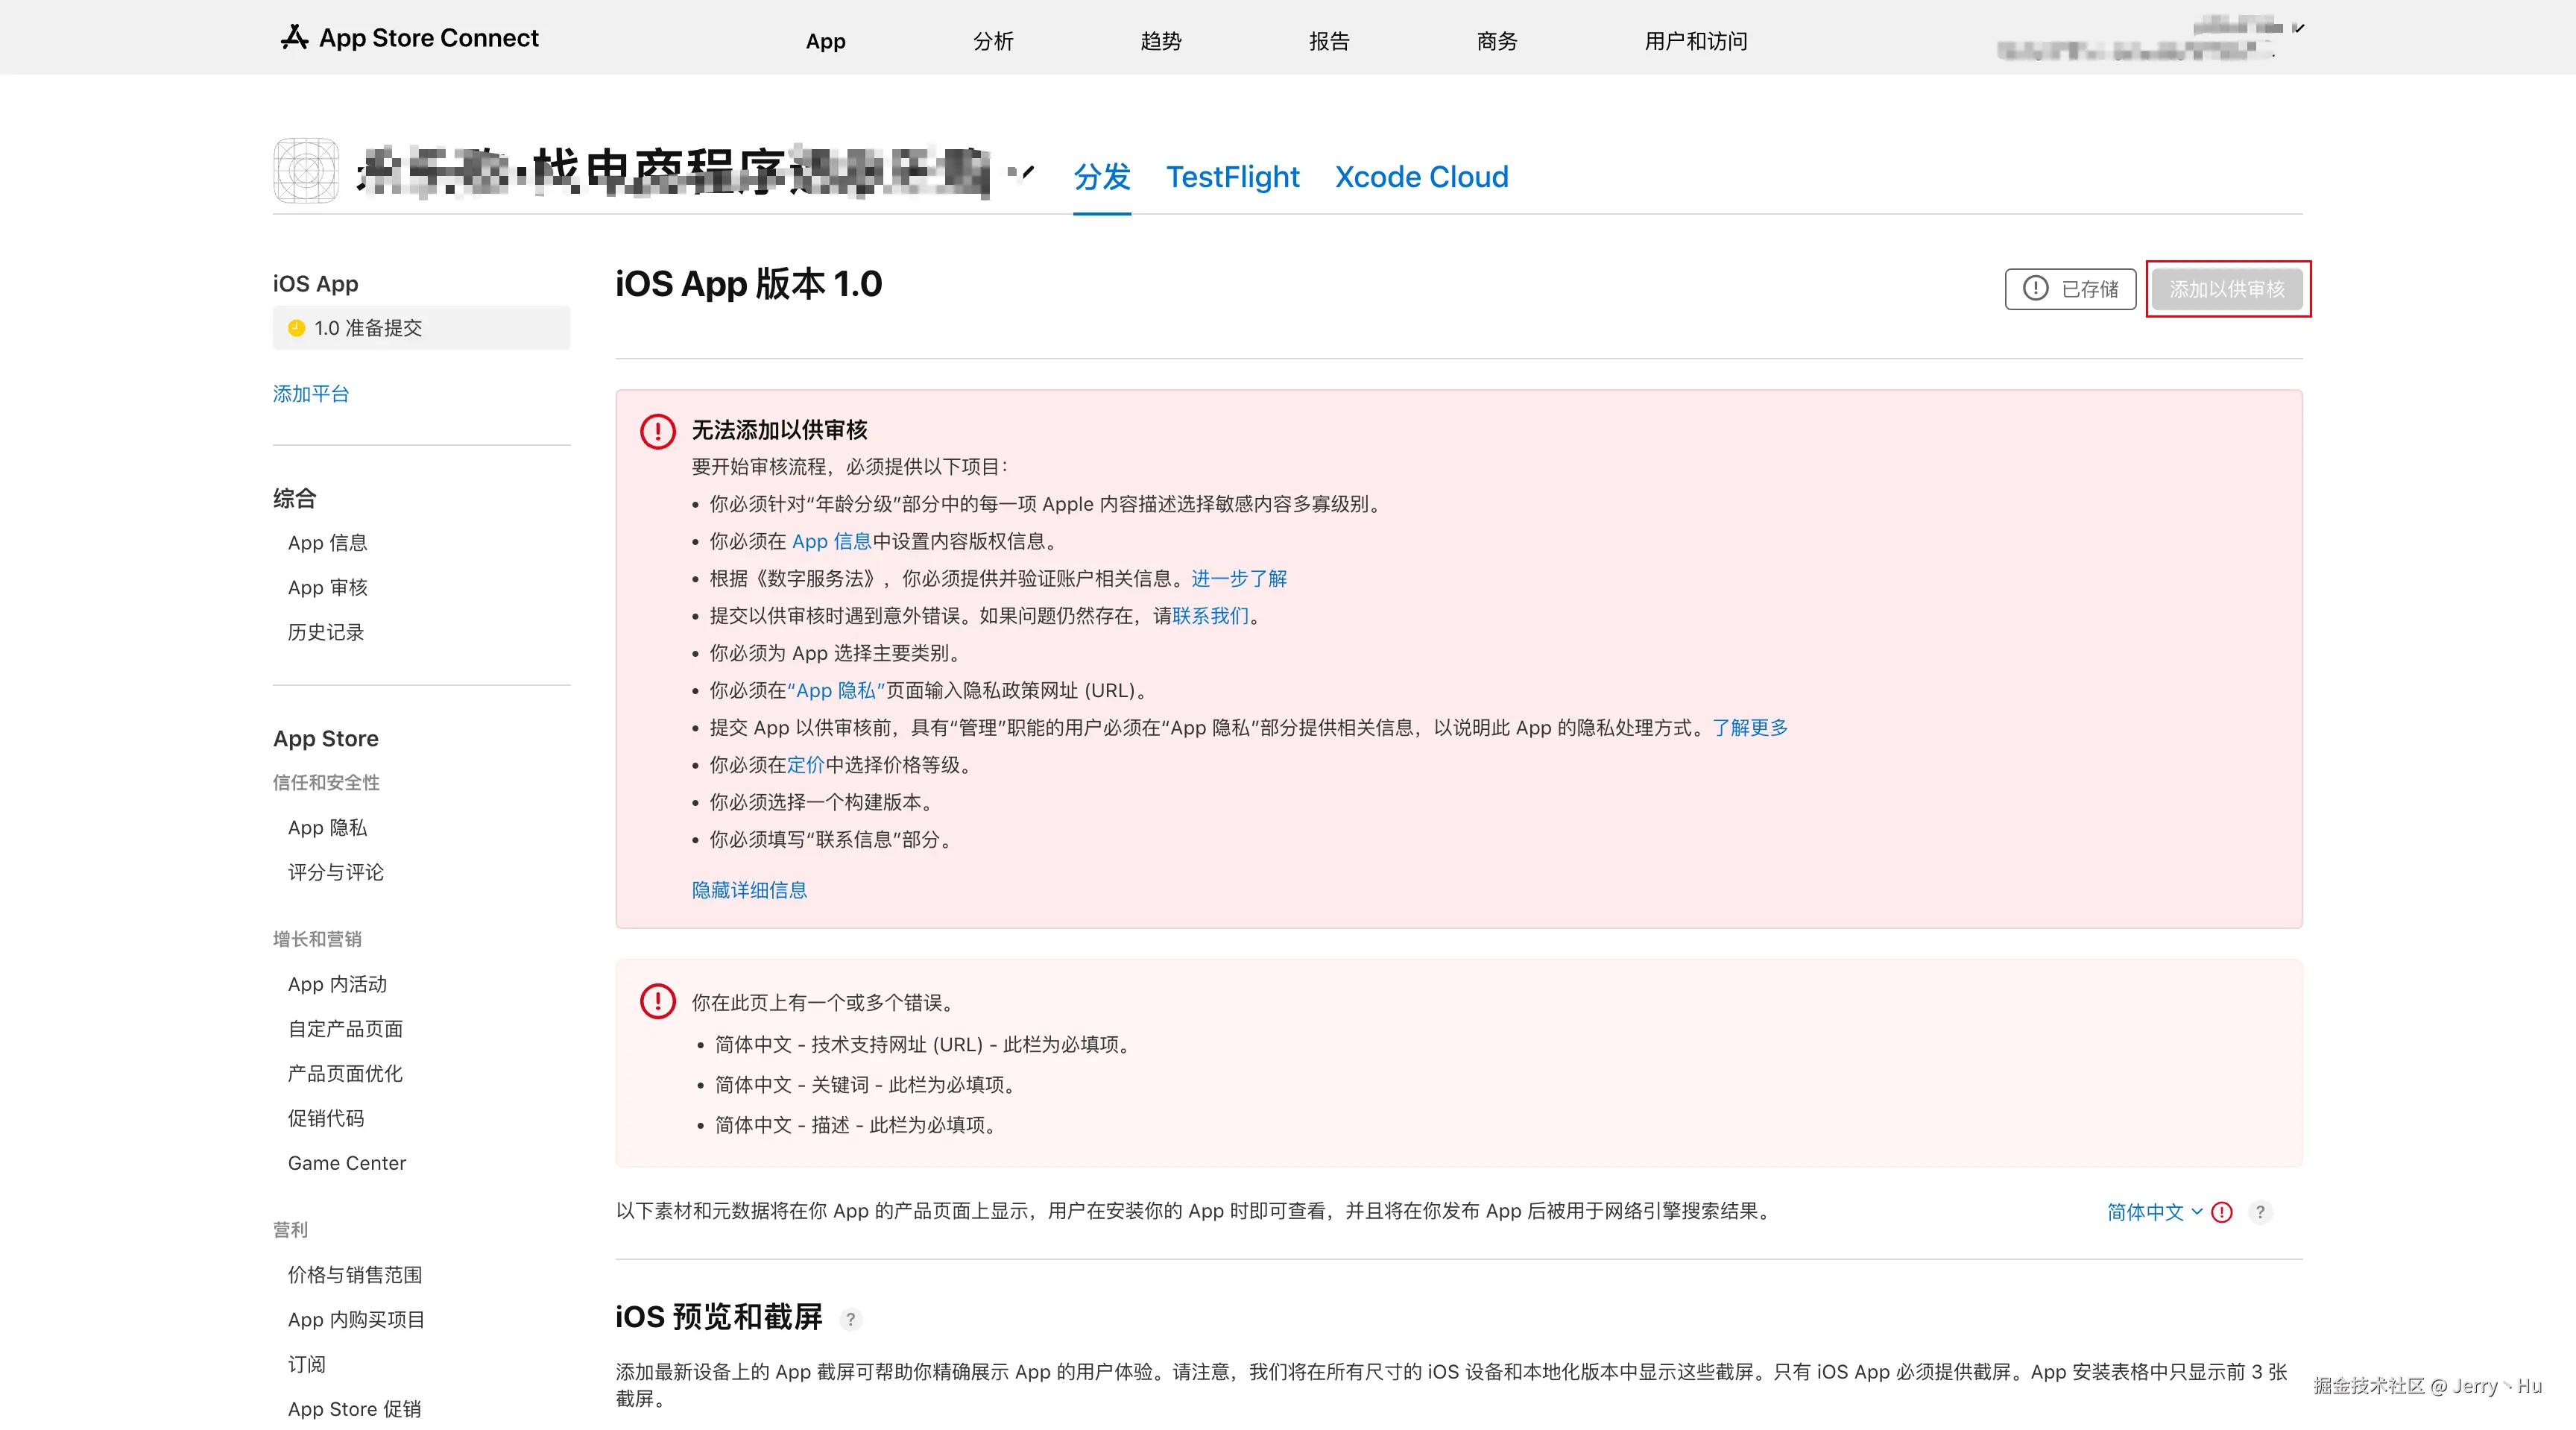Screen dimensions: 2576x1430
Task: Click the help icon next to iOS 预览和截屏
Action: tap(850, 1319)
